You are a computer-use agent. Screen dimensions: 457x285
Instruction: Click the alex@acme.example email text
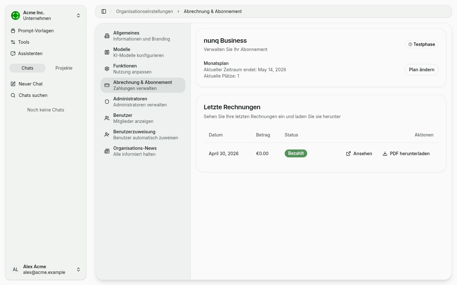tap(44, 272)
